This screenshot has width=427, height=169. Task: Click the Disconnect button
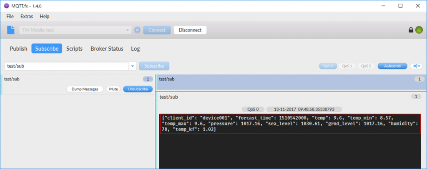pos(190,30)
